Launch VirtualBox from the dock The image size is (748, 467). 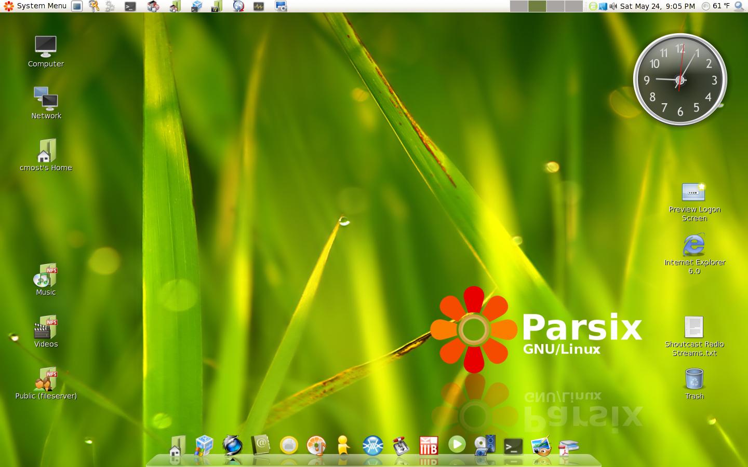coord(204,446)
